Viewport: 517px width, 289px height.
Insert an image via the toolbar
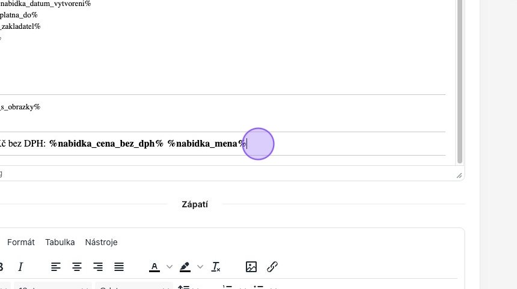(251, 267)
